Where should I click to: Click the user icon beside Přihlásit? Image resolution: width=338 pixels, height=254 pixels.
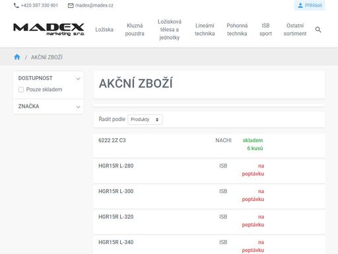[300, 5]
